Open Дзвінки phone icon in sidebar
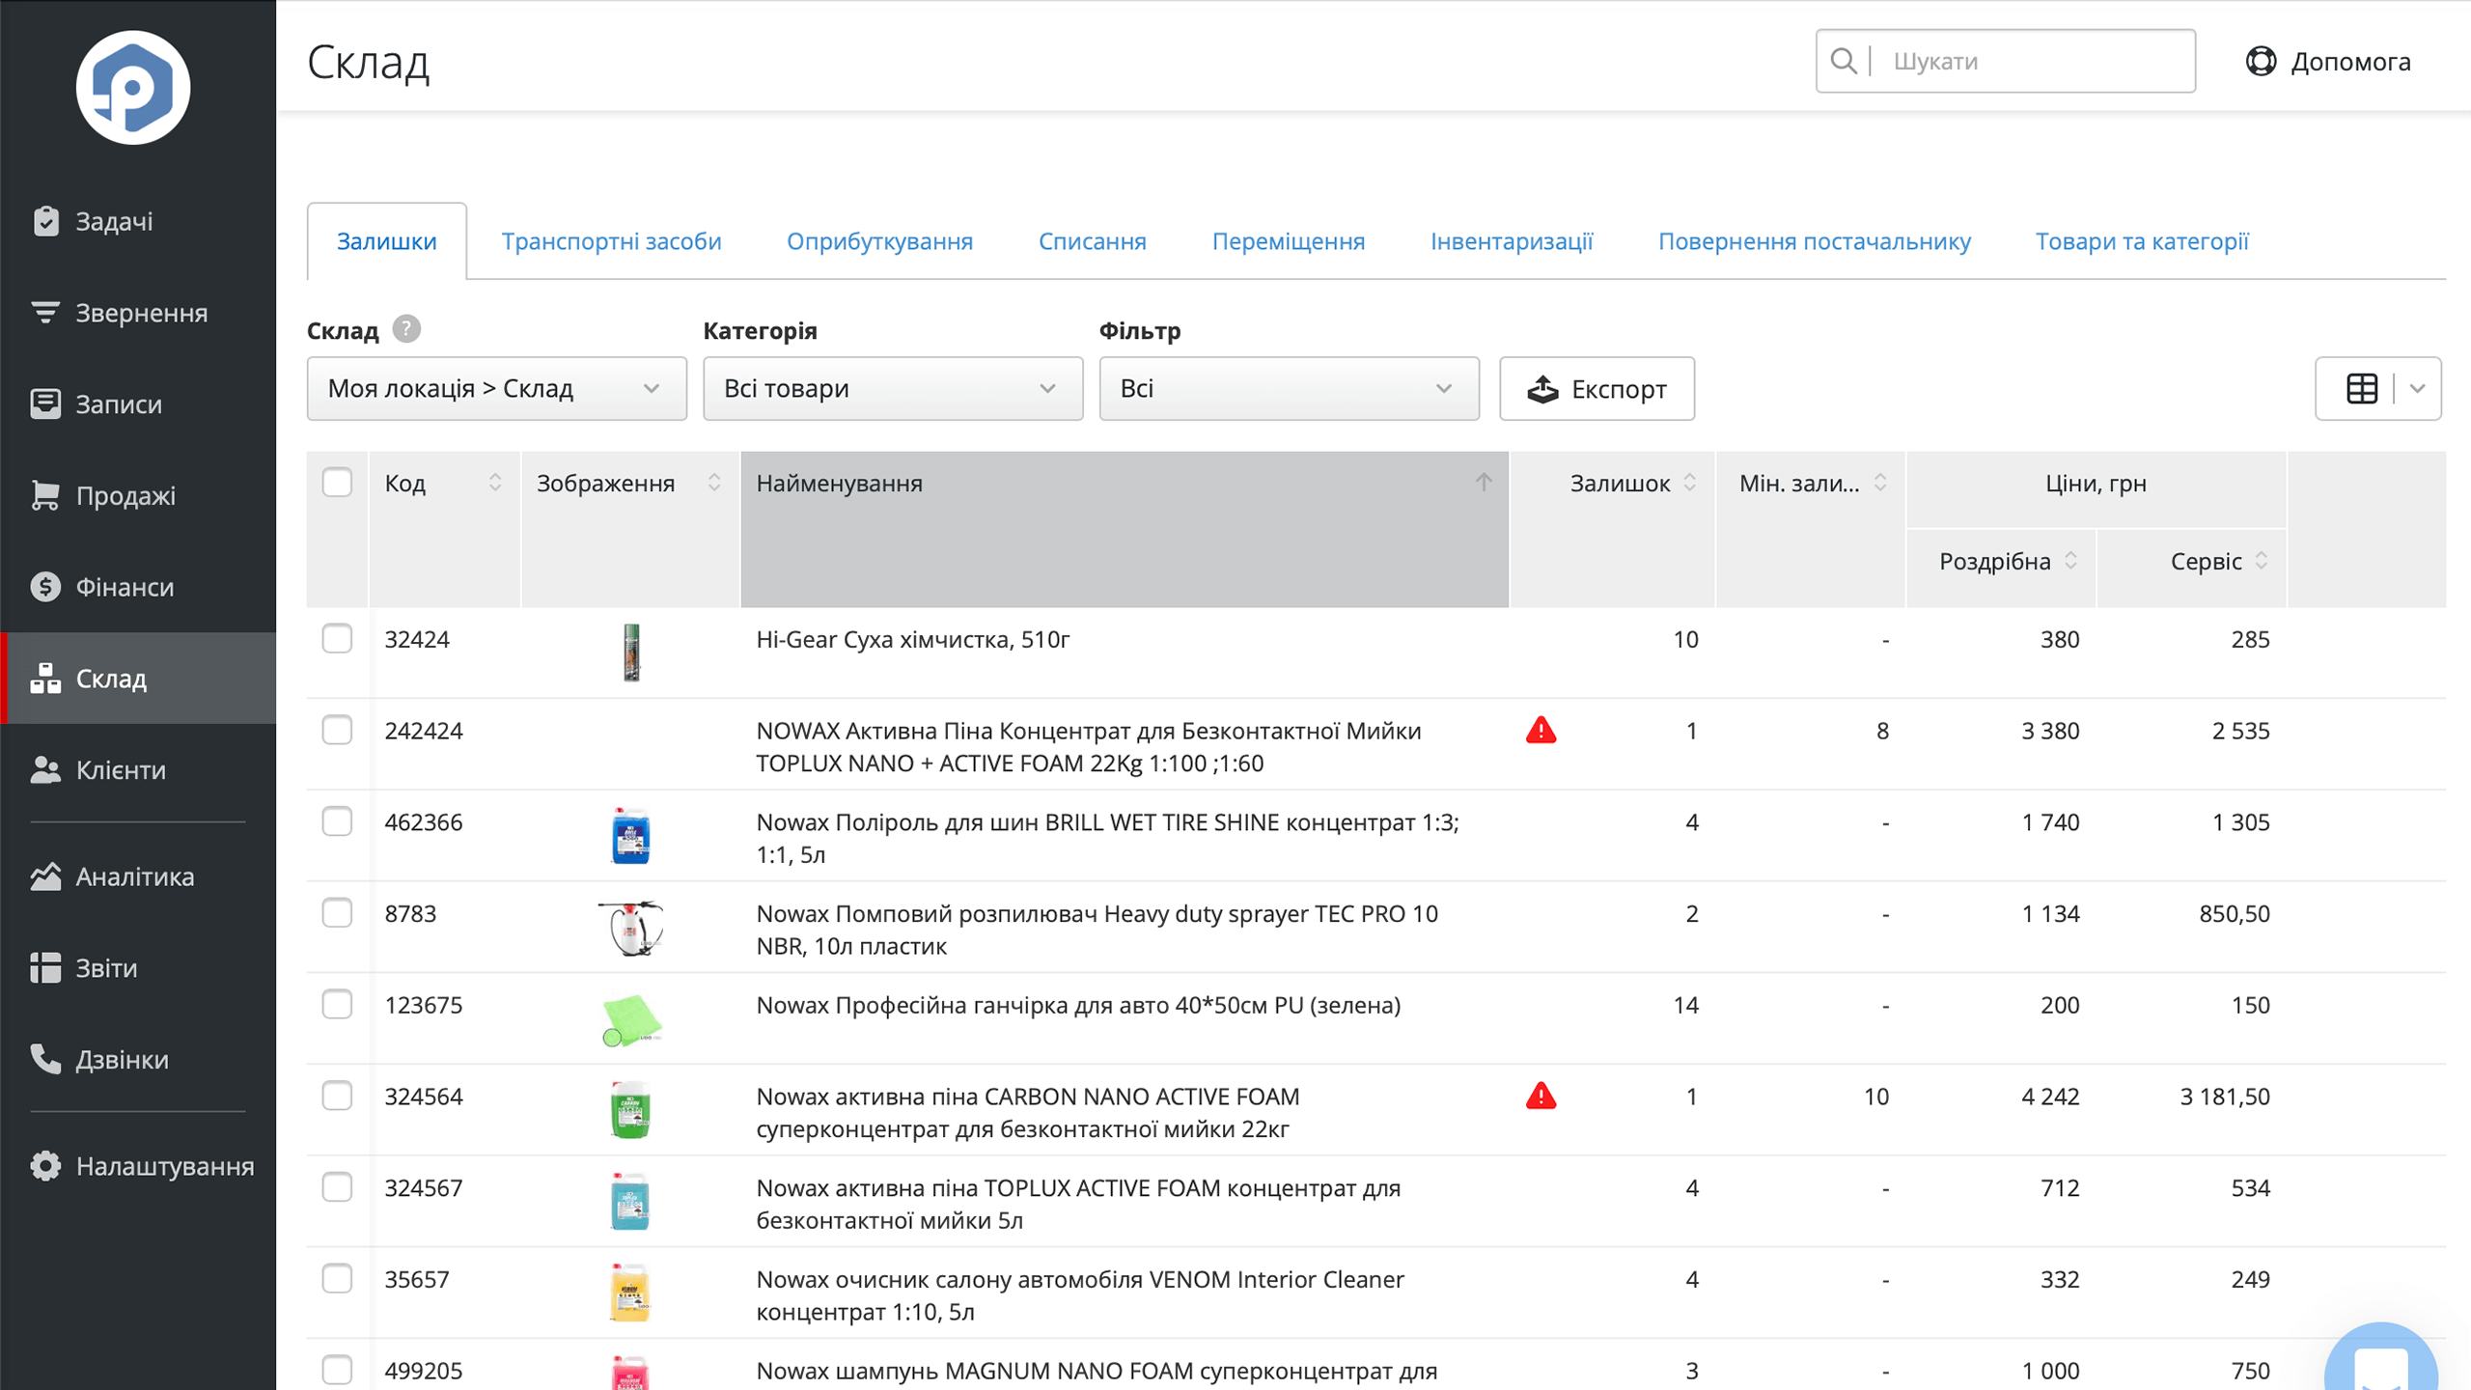2471x1390 pixels. (x=45, y=1059)
